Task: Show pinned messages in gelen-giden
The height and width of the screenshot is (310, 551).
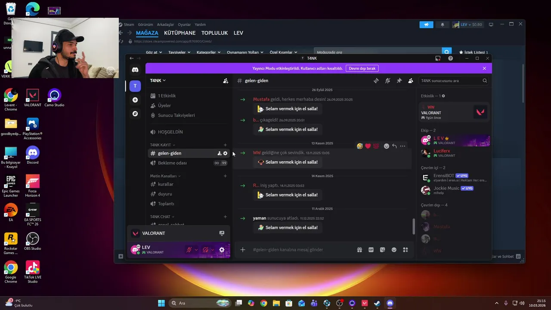Action: [x=399, y=81]
